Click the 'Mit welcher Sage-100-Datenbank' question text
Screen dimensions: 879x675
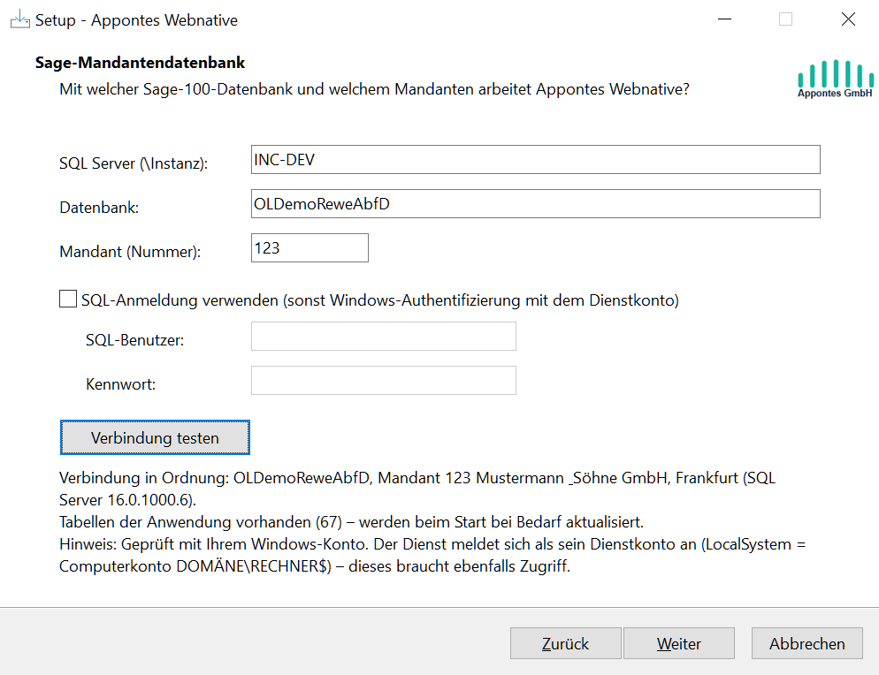374,89
